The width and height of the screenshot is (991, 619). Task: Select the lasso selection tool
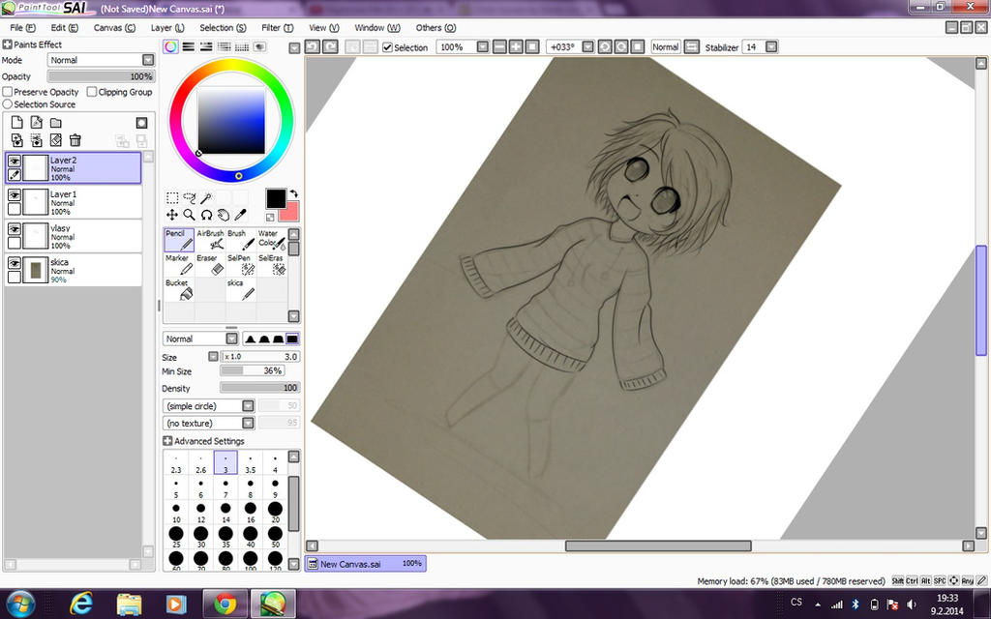[189, 197]
